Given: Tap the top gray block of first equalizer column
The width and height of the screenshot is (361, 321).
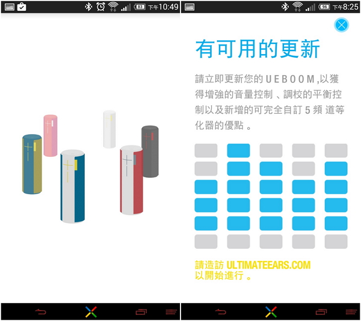Looking at the screenshot, I should (206, 151).
